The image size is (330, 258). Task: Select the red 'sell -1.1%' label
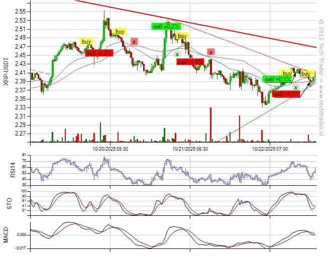287,94
